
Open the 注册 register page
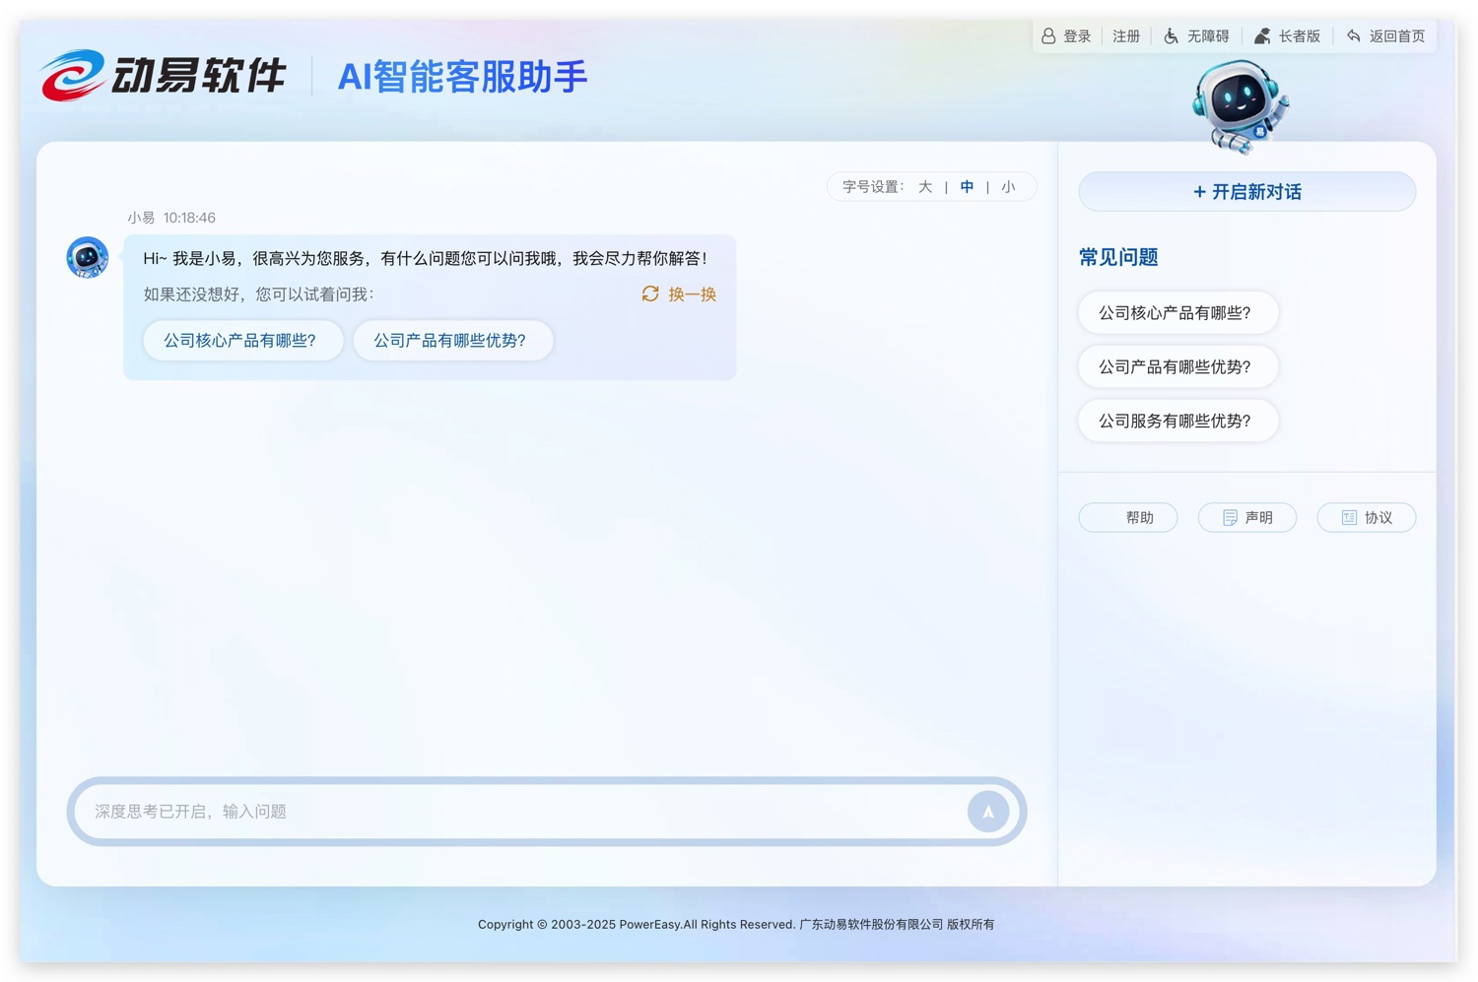point(1126,36)
